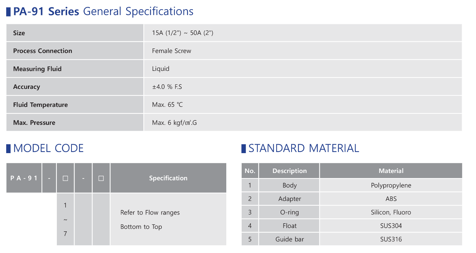Click the Female Screw value cell

(303, 51)
